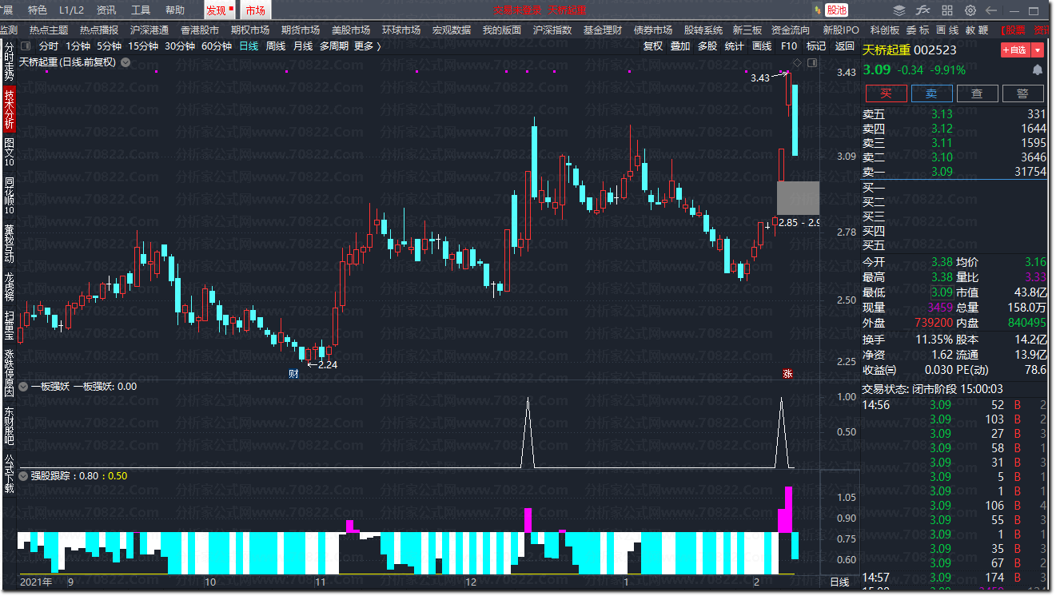Image resolution: width=1056 pixels, height=596 pixels.
Task: Click the 日线 label at chart bottom-right
Action: pyautogui.click(x=839, y=582)
